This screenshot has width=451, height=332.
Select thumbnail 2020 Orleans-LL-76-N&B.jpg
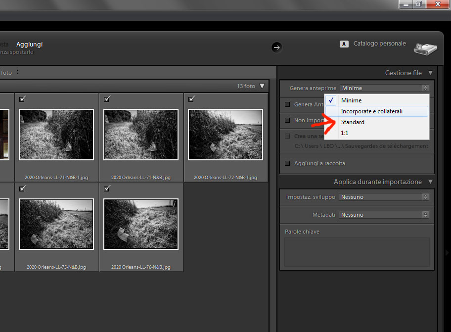(x=141, y=224)
